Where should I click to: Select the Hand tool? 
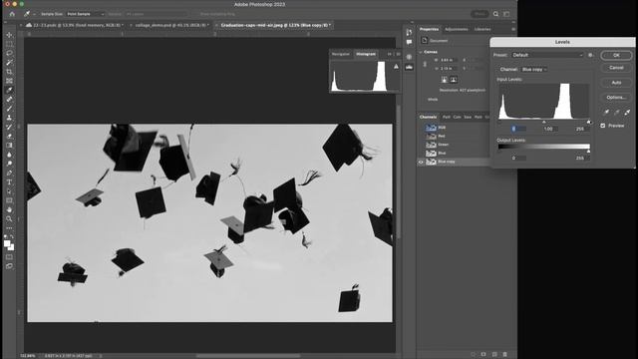coord(9,209)
